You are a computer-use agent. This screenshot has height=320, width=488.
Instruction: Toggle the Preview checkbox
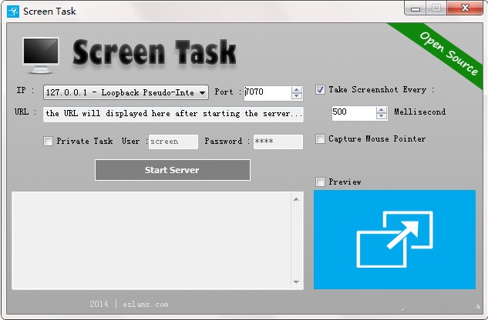coord(321,182)
